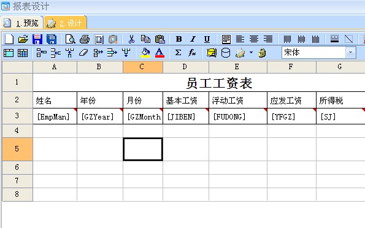Image resolution: width=365 pixels, height=228 pixels.
Task: Select row 3 header
Action: (x=17, y=116)
